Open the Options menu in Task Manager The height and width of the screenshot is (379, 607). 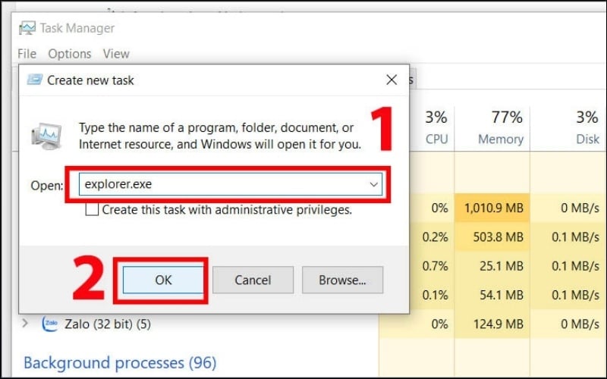click(x=70, y=53)
